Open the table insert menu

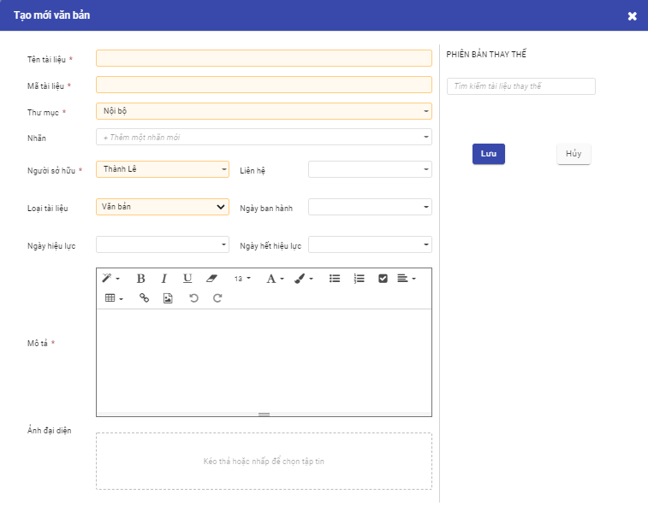[x=114, y=298]
